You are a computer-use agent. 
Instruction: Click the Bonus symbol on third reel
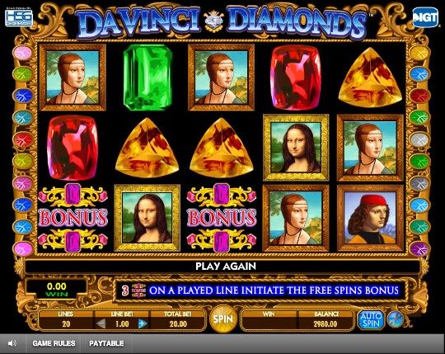coord(222,218)
